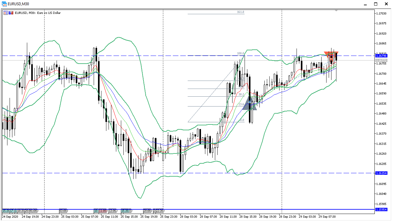Click the 18:30 calendar event flag
Image resolution: width=393 pixels, height=222 pixels.
point(20,211)
